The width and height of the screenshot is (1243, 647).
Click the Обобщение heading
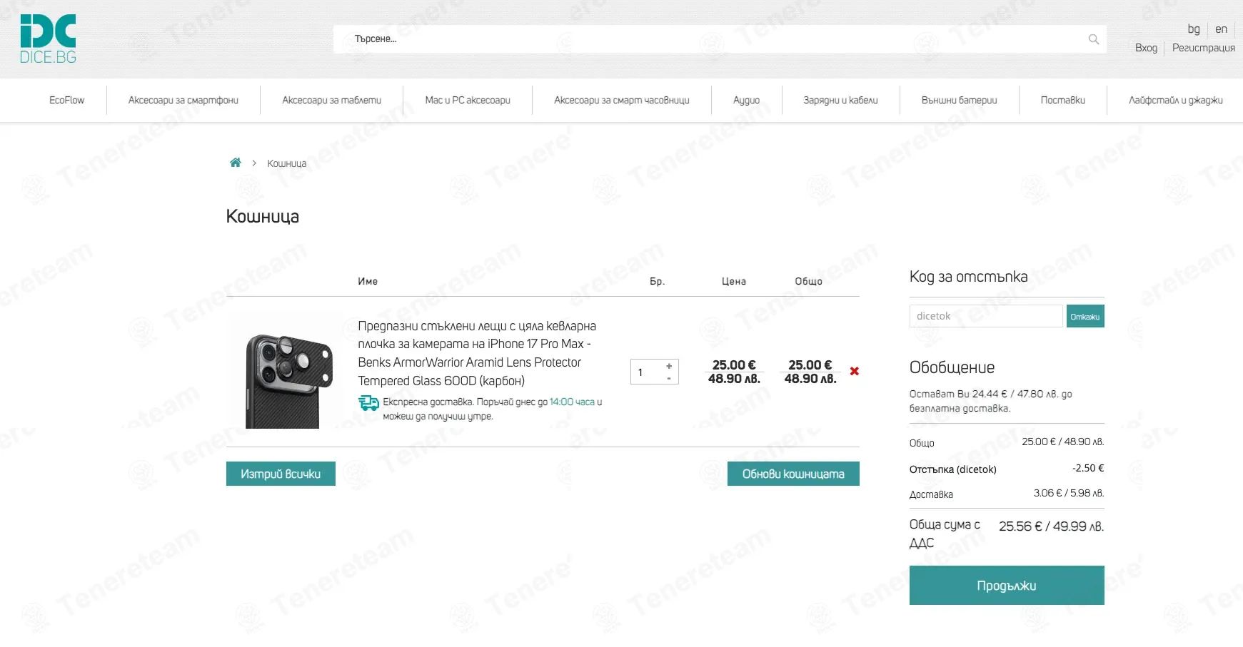[x=952, y=367]
